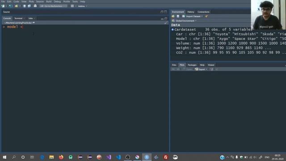Click the Save workspace icon
Screen dimensions: 286x161
click(x=178, y=16)
